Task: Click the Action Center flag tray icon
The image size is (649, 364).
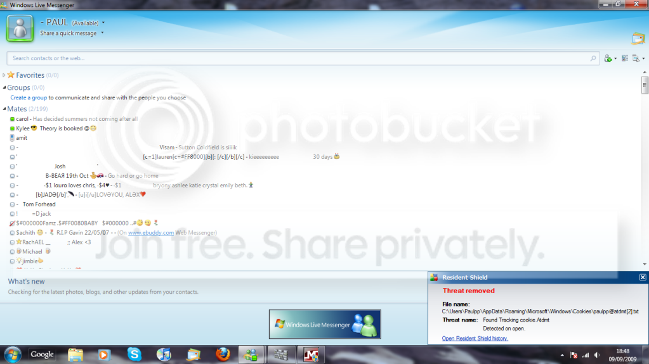Action: (x=574, y=355)
